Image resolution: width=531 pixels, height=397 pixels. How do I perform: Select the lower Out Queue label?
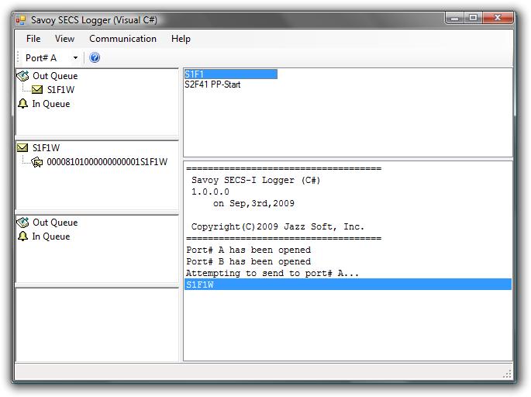click(x=55, y=223)
